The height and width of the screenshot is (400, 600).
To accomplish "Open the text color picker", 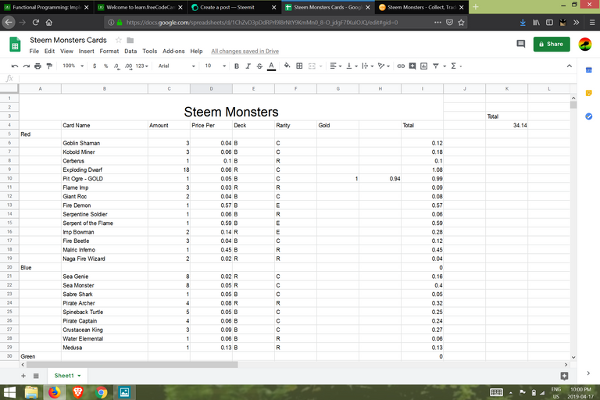I will [x=271, y=66].
